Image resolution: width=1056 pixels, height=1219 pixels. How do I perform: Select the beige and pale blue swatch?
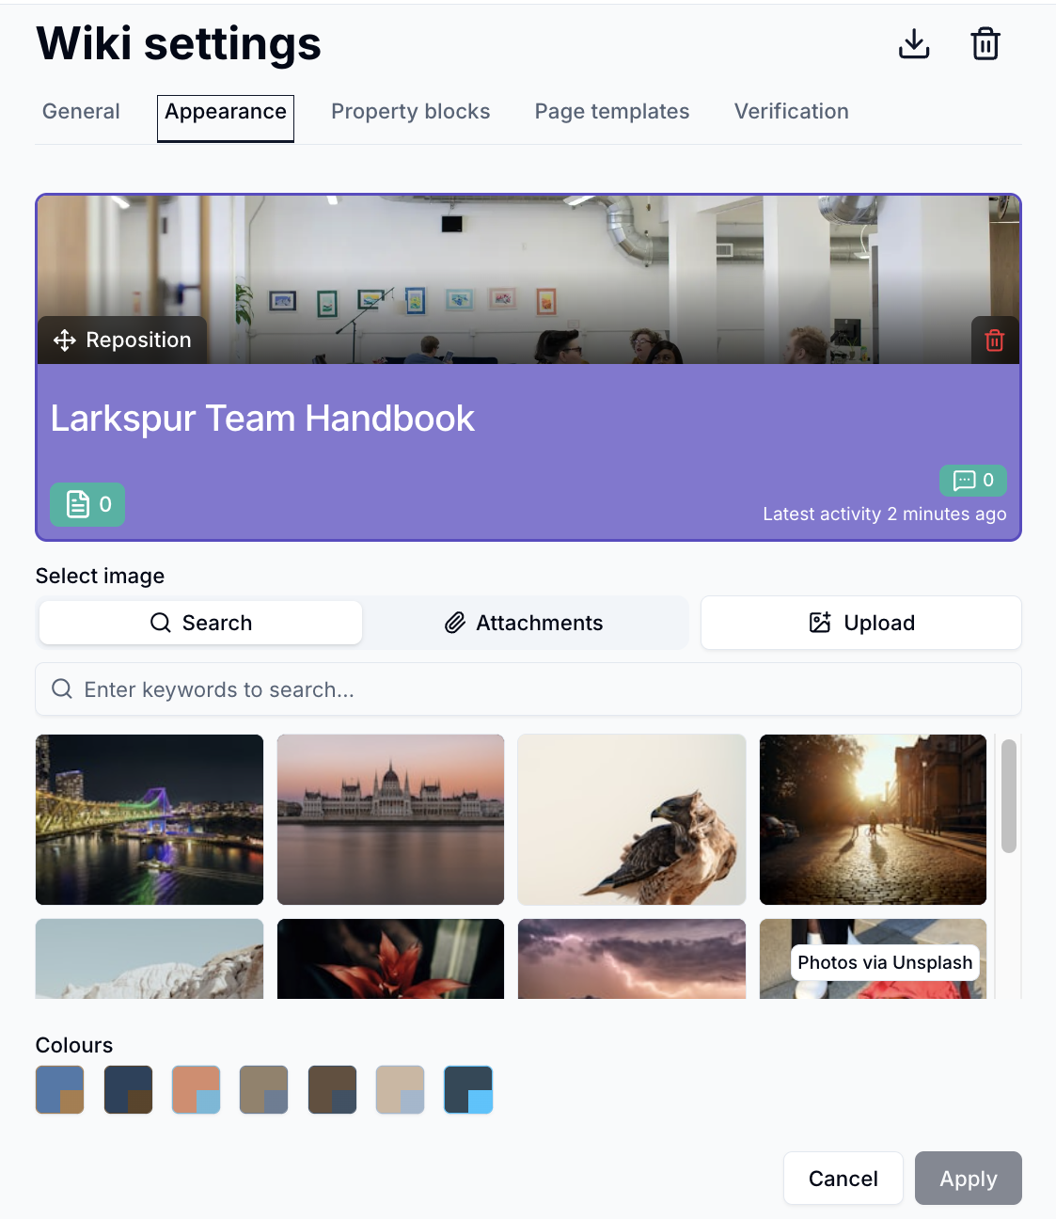[x=401, y=1089]
